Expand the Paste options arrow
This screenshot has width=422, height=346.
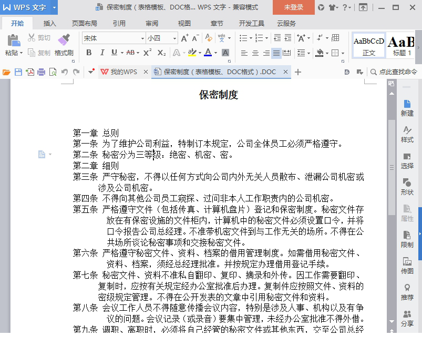point(21,53)
